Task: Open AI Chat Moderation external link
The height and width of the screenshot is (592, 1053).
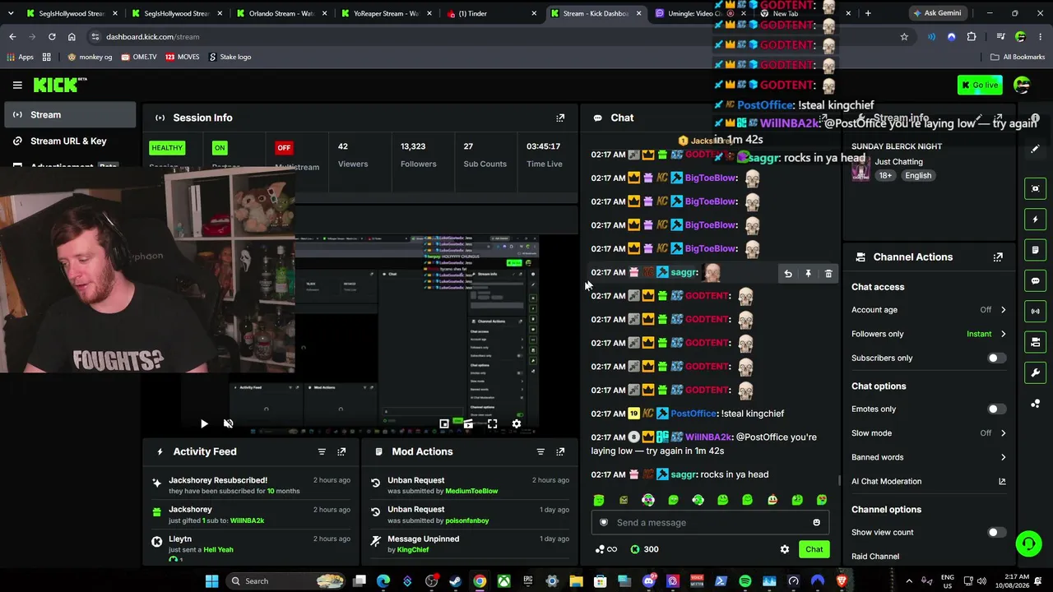Action: pos(1002,481)
